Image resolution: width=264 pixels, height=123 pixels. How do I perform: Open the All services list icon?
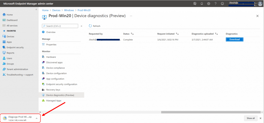[x=4, y=26]
